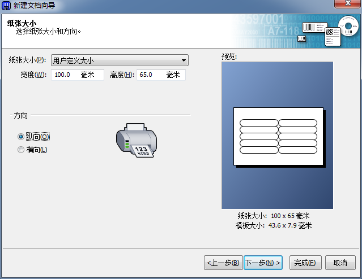
Task: Click the printer orientation icon
Action: pos(137,140)
